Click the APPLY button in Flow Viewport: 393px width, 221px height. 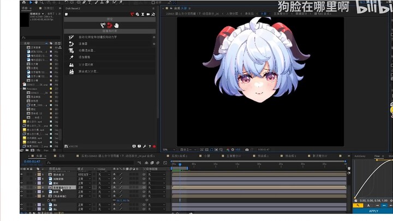pyautogui.click(x=373, y=211)
